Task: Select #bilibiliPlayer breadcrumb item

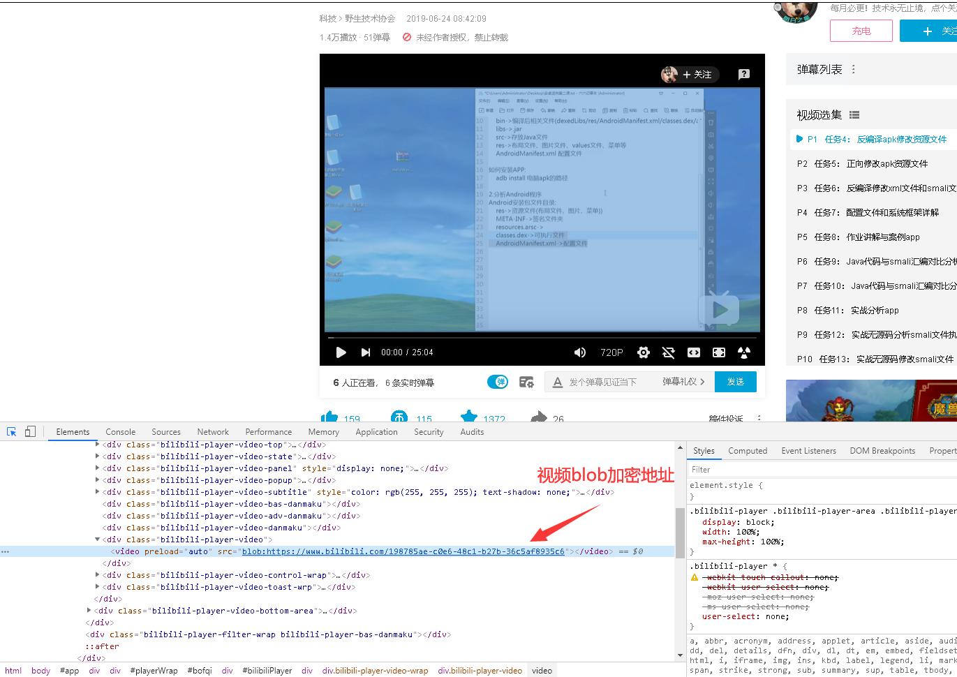Action: point(267,671)
